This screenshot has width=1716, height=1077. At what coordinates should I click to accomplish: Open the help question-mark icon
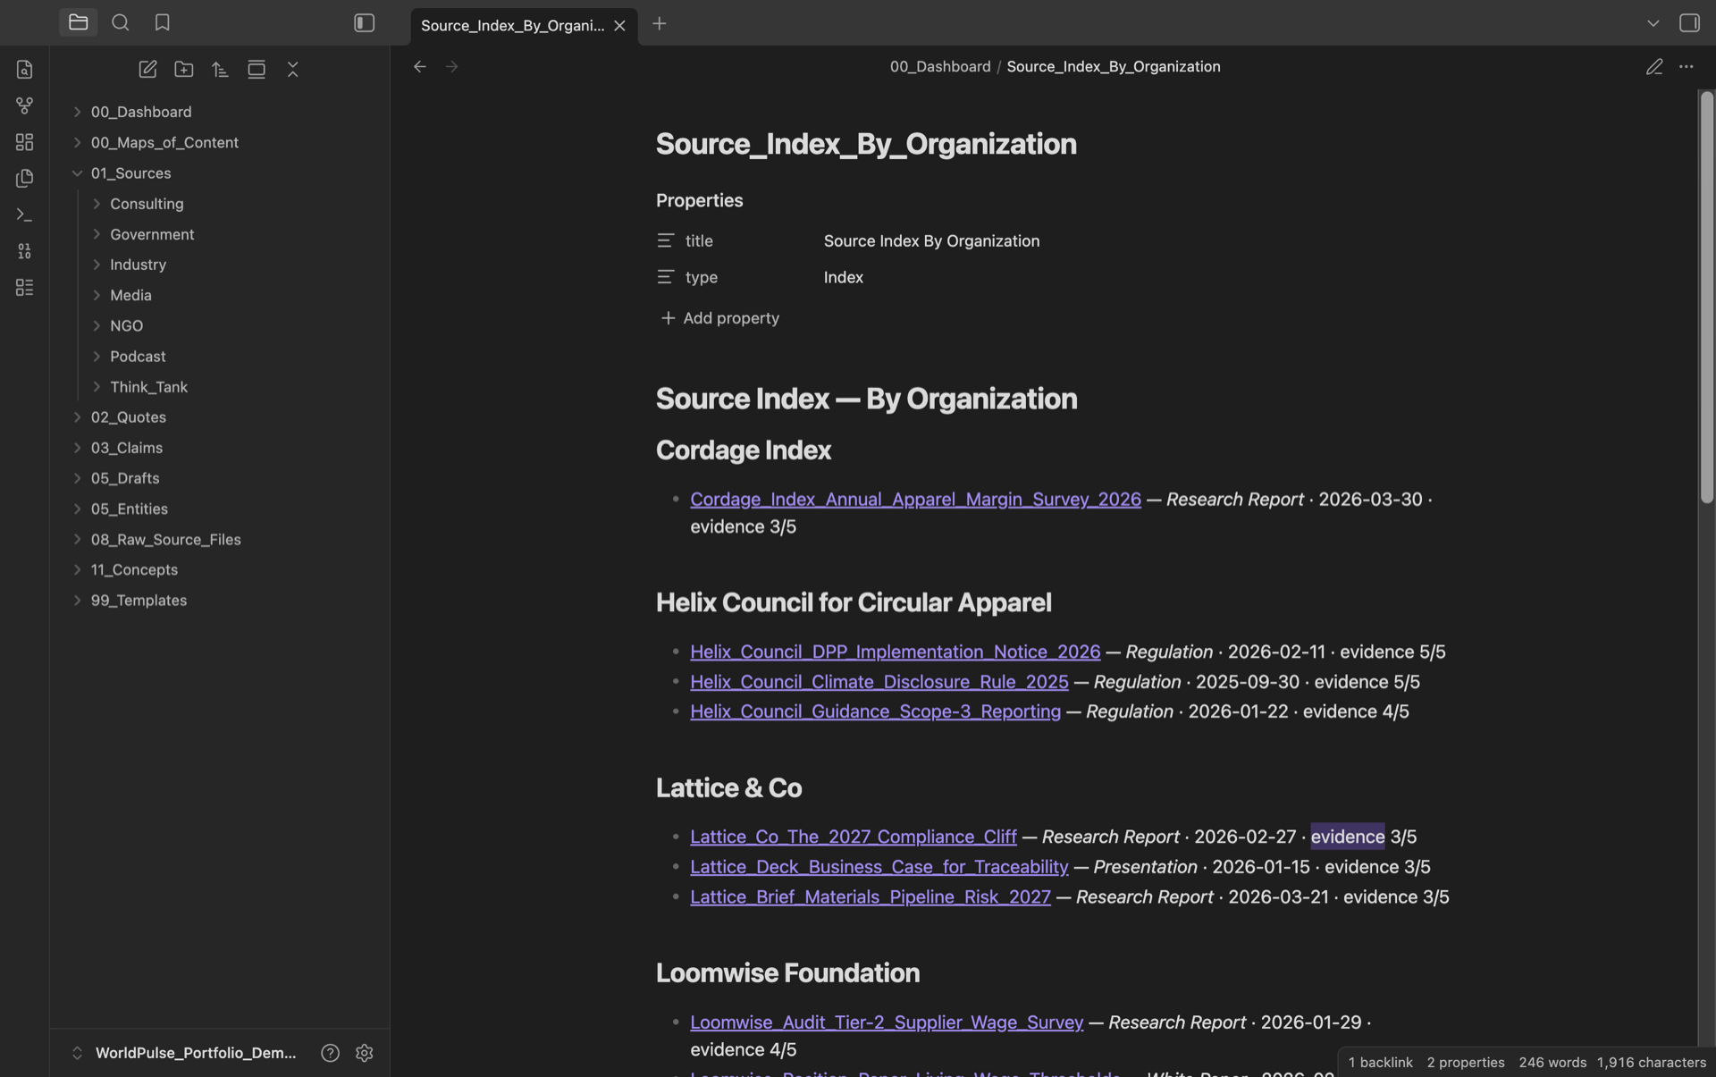pyautogui.click(x=330, y=1053)
